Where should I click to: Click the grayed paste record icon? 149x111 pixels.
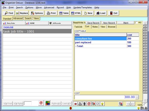pos(98,104)
